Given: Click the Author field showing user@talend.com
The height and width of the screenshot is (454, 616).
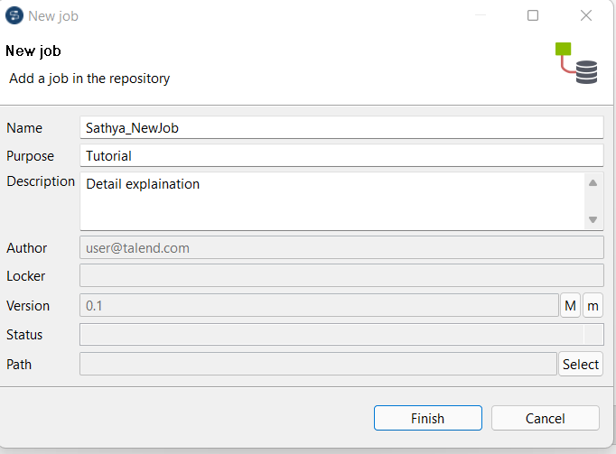Looking at the screenshot, I should click(341, 247).
